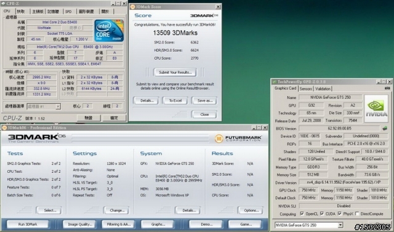This screenshot has height=232, width=394.
Task: Click the 3DMark Score title bar icon
Action: [x=132, y=7]
